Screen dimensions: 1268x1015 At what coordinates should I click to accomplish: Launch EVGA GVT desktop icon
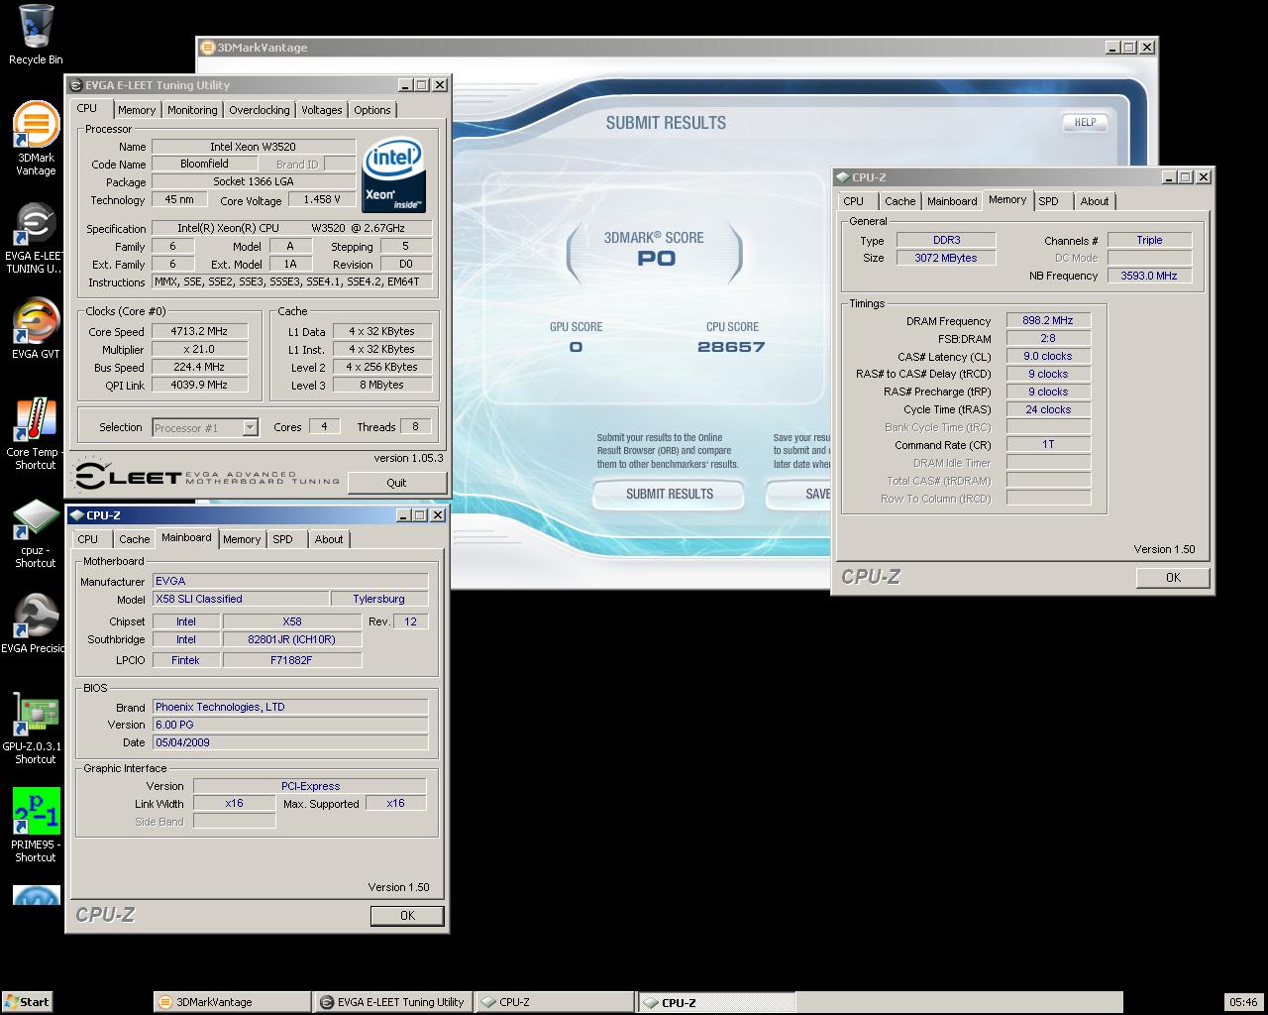[36, 330]
